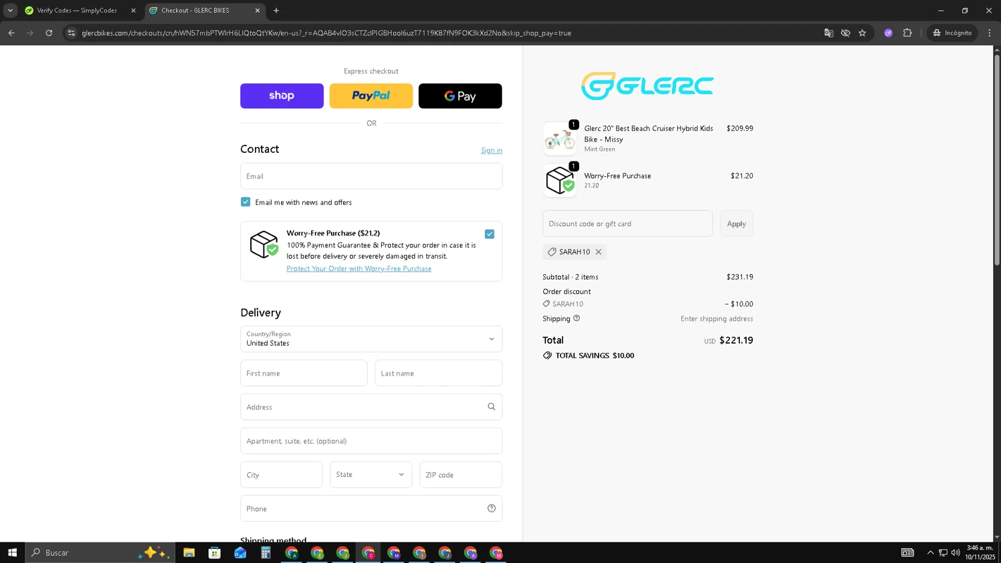Open Calculator from the taskbar

click(x=266, y=552)
